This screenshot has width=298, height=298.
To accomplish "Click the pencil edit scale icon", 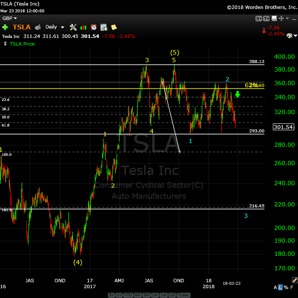I will [295, 280].
